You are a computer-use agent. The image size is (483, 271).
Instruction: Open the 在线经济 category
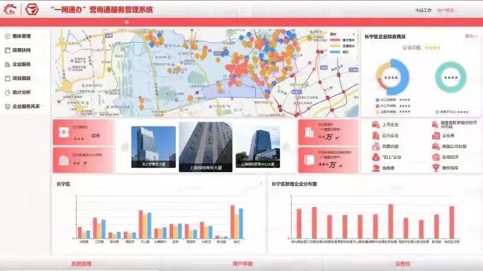pos(437,157)
